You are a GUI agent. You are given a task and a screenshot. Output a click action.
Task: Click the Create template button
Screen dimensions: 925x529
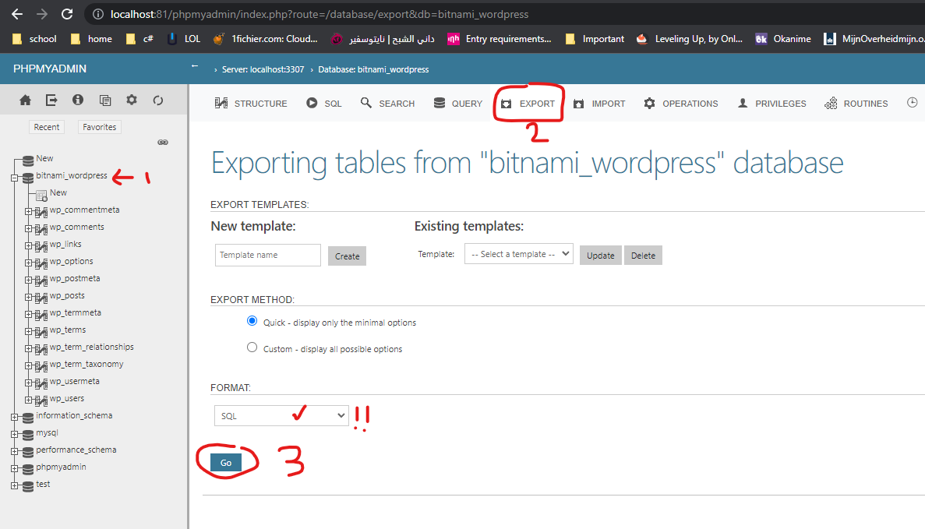347,256
